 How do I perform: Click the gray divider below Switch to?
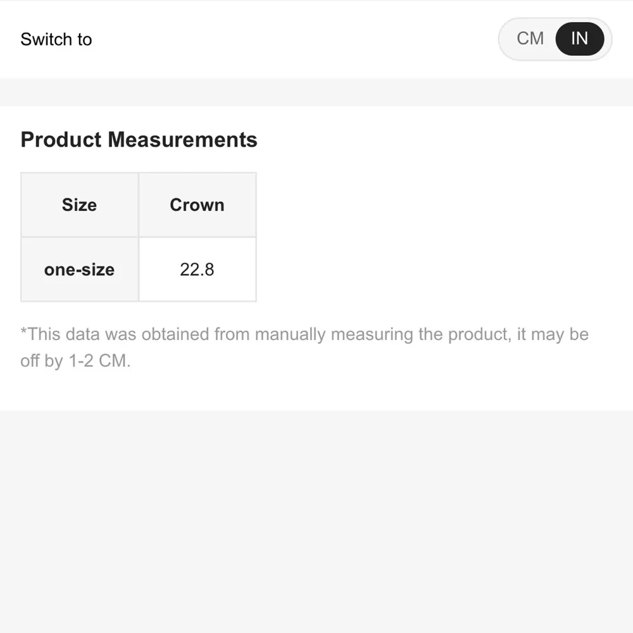pyautogui.click(x=316, y=92)
